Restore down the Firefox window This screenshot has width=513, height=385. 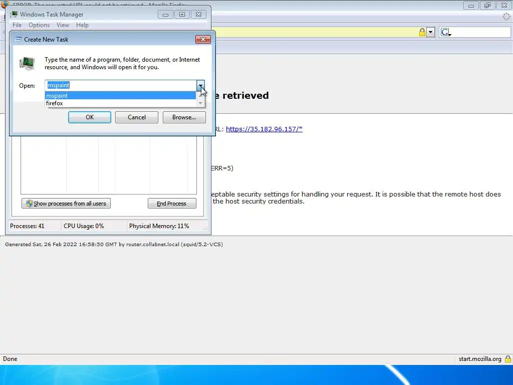(487, 6)
